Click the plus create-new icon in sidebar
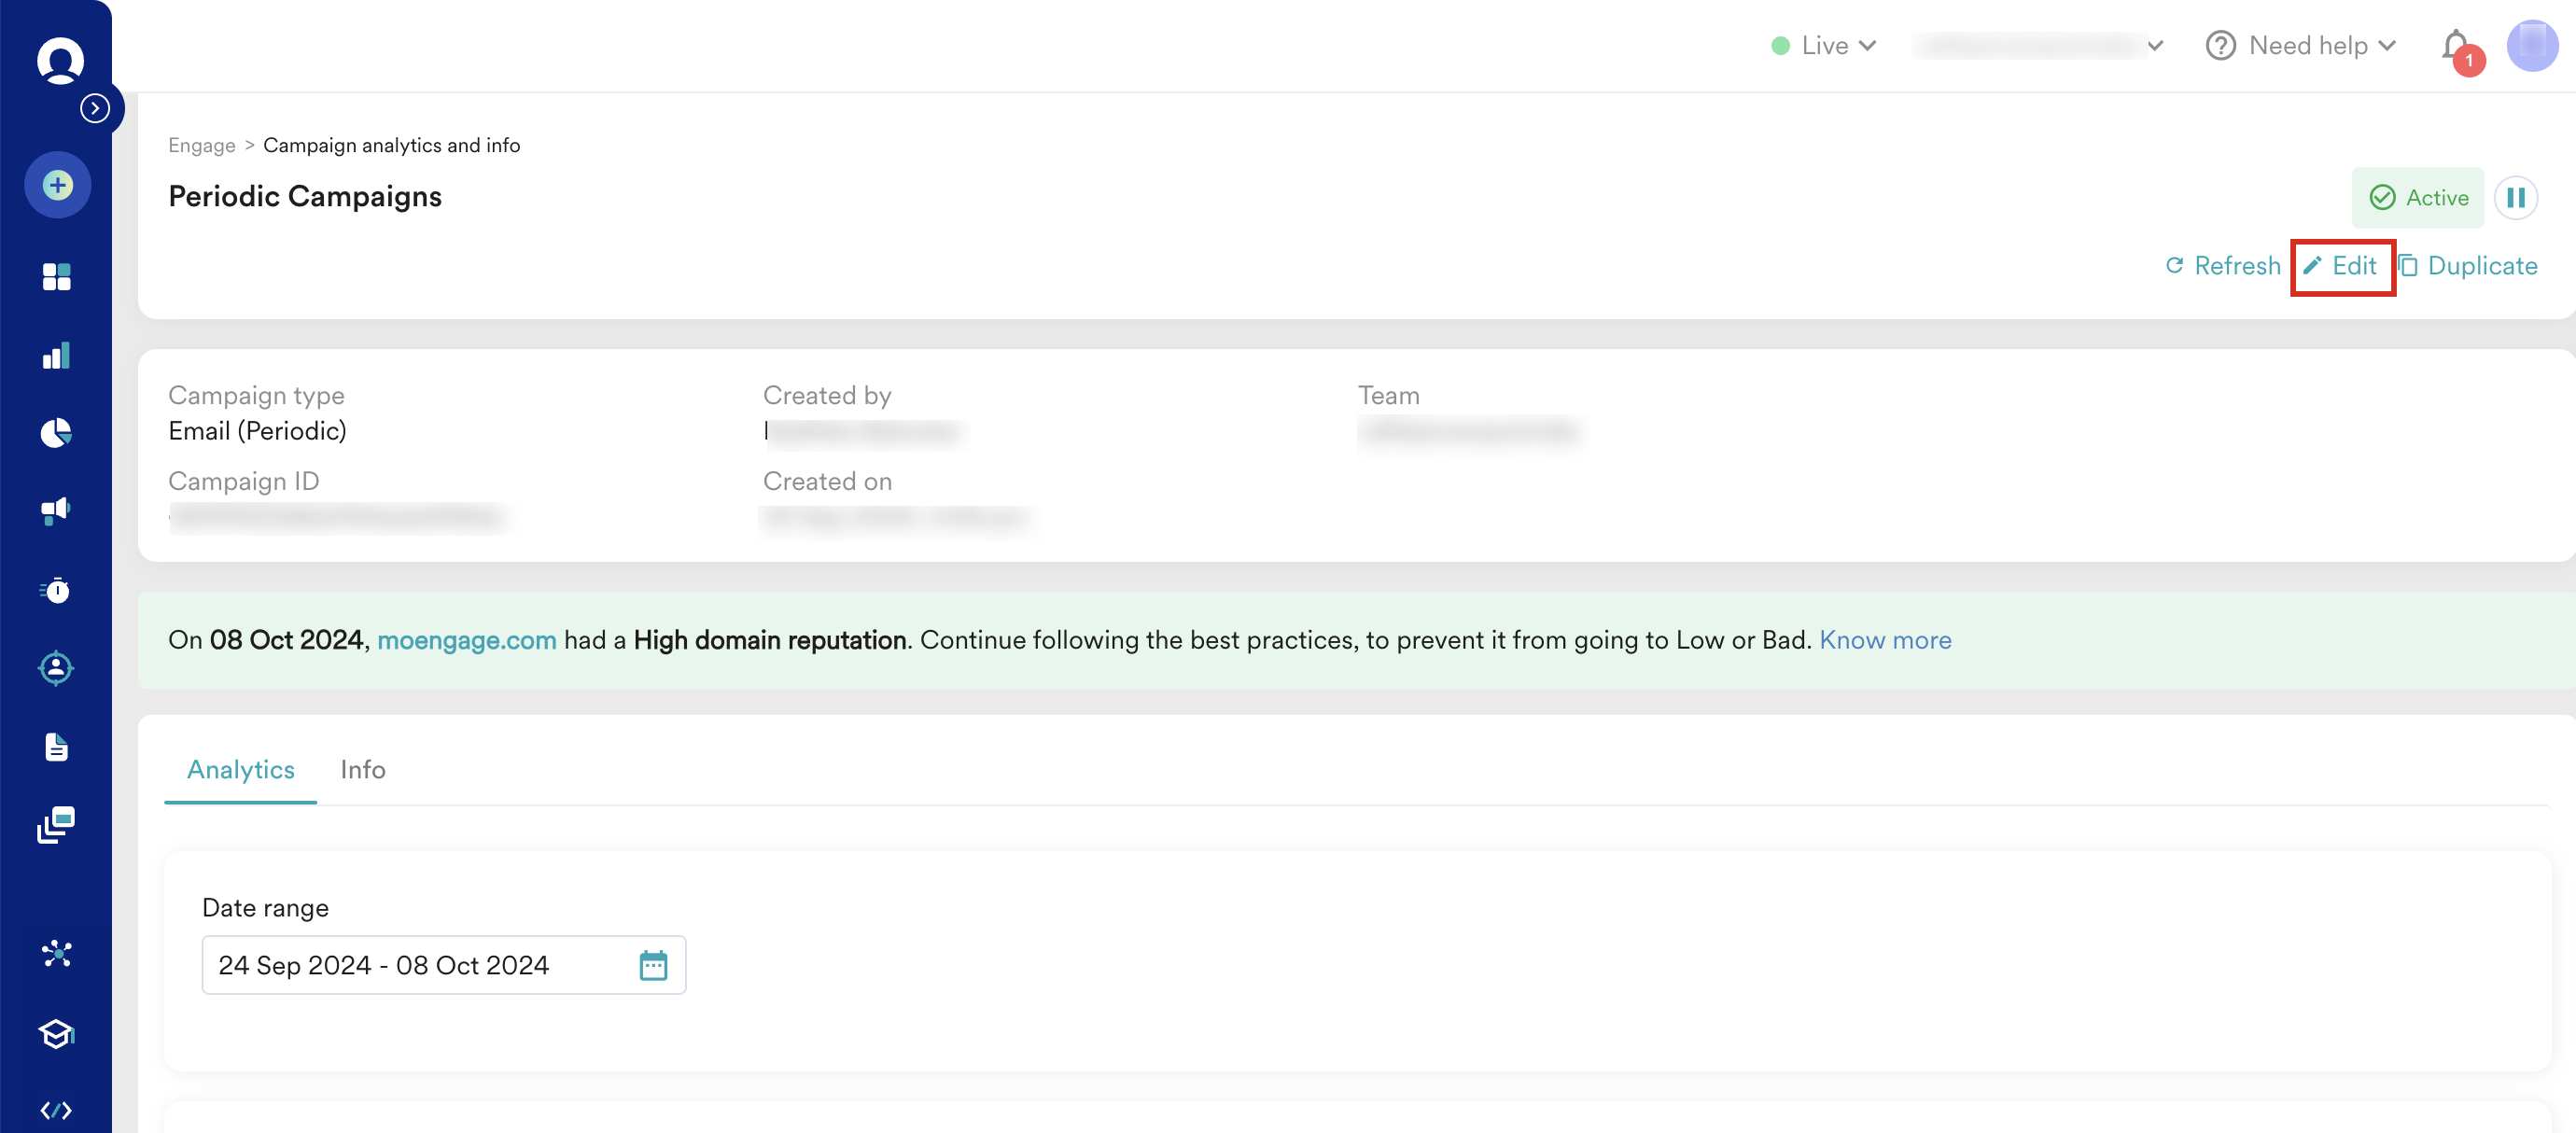The image size is (2576, 1133). click(x=57, y=185)
